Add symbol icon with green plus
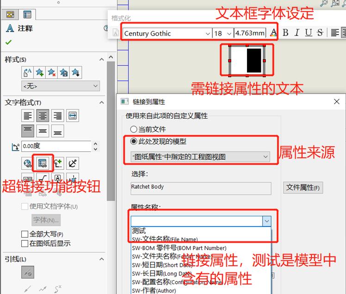 point(58,163)
